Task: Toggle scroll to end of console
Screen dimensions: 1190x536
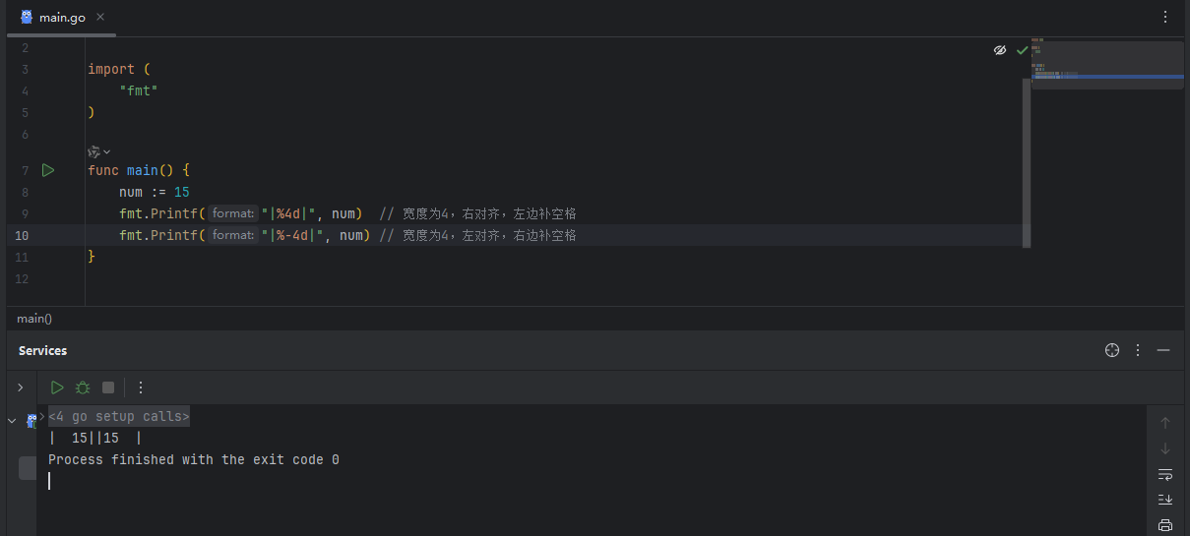Action: (x=1165, y=500)
